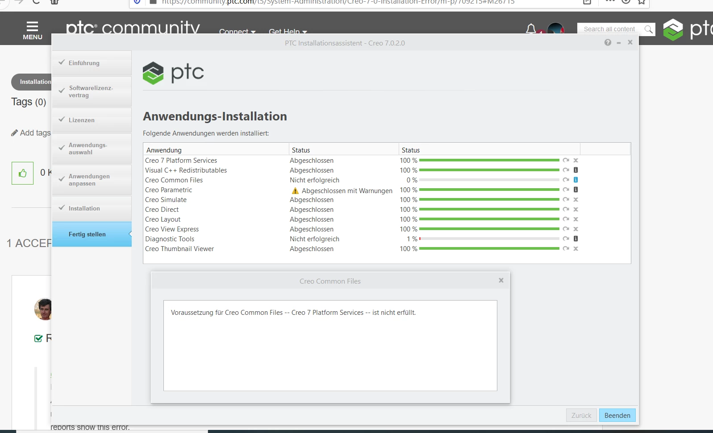The image size is (713, 433).
Task: Go to Lizenzen wizard step
Action: click(92, 120)
